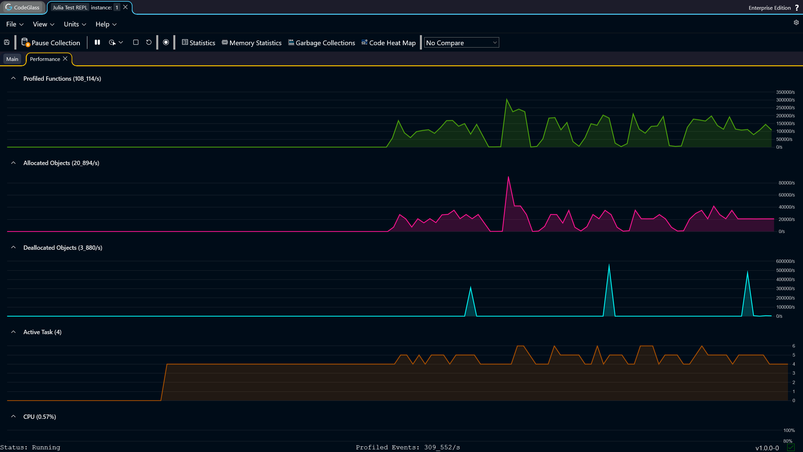Click the Pause Collection button

(x=51, y=43)
